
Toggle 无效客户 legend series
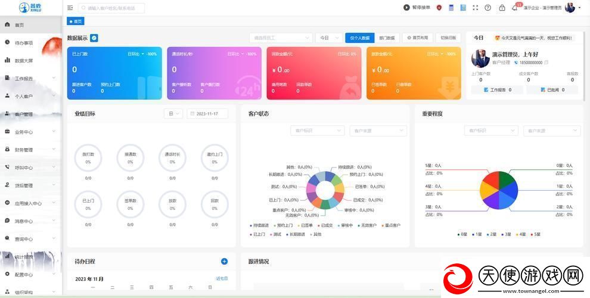(367, 225)
